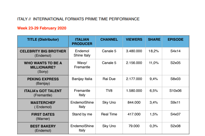Image resolution: width=205 pixels, height=136 pixels.
Task: Click the EndemolShine Italy cell in the Masterchef row
Action: [x=82, y=104]
